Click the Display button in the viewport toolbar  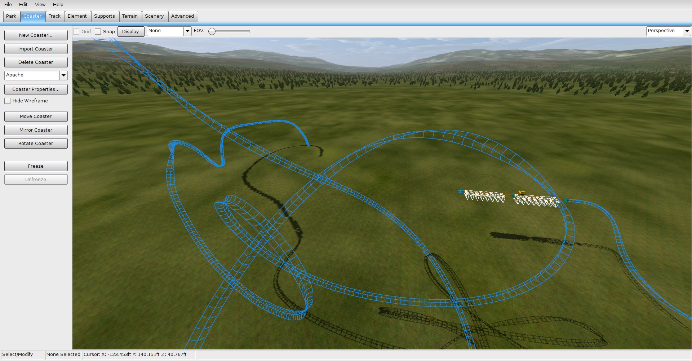point(130,32)
